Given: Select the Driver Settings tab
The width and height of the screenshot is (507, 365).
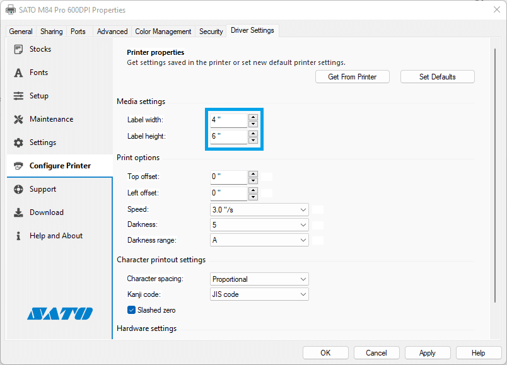Looking at the screenshot, I should [252, 30].
